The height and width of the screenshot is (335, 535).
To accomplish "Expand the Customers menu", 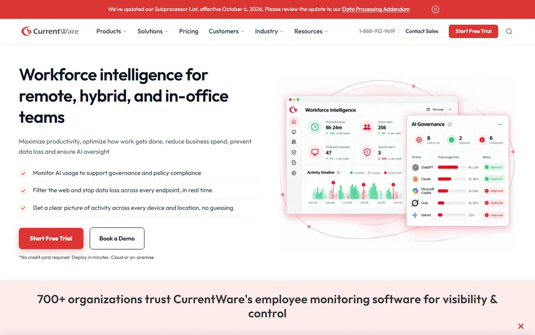I will [x=226, y=31].
